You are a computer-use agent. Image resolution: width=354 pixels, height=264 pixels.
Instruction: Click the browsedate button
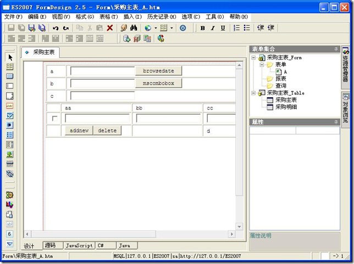158,71
